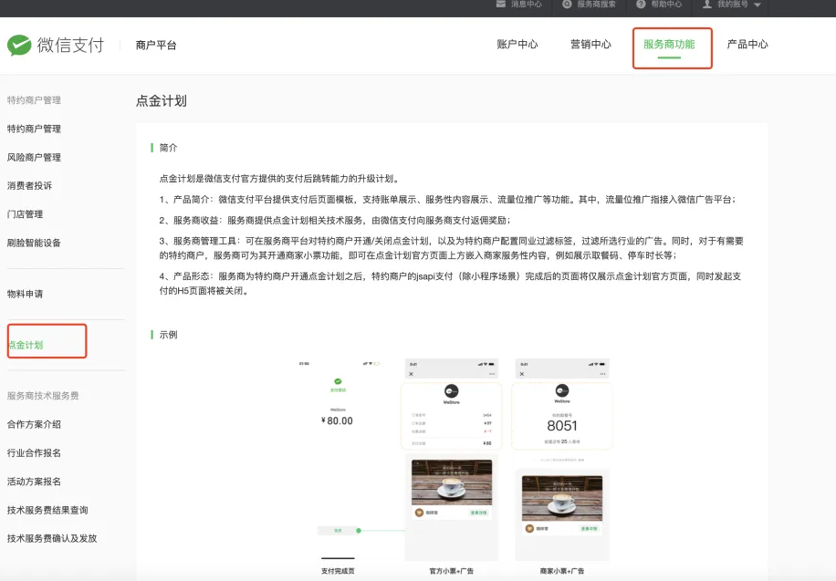
Task: Open the 营销中心 tab
Action: (x=590, y=45)
